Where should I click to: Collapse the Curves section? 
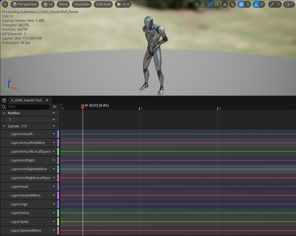[x=4, y=126]
